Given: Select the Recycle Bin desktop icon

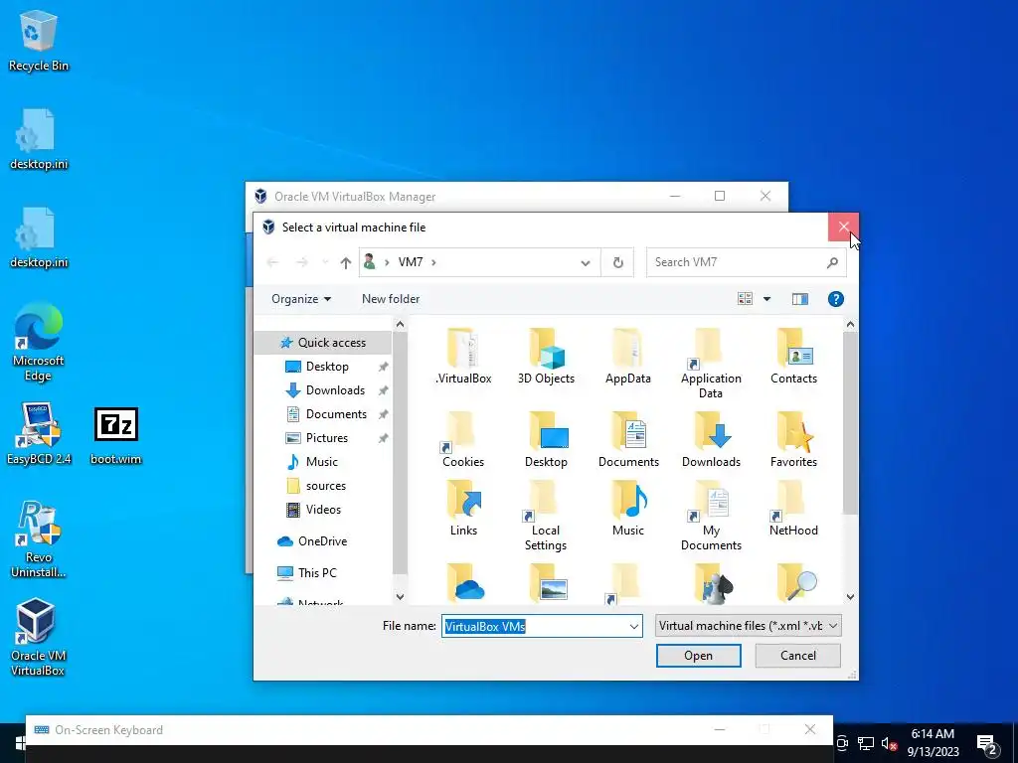Looking at the screenshot, I should tap(39, 40).
